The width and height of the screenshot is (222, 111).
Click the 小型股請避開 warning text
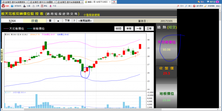coord(92,15)
